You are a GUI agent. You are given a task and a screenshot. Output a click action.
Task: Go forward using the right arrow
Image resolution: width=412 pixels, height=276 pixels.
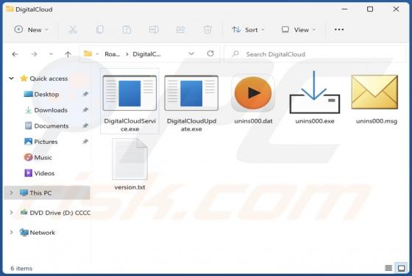click(x=34, y=54)
